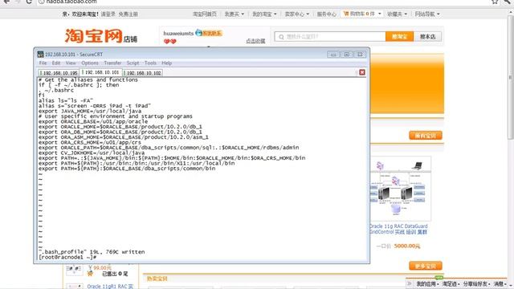Screen dimensions: 514x289
Task: Click the 热卖宝贝 section heading
Action: click(157, 279)
